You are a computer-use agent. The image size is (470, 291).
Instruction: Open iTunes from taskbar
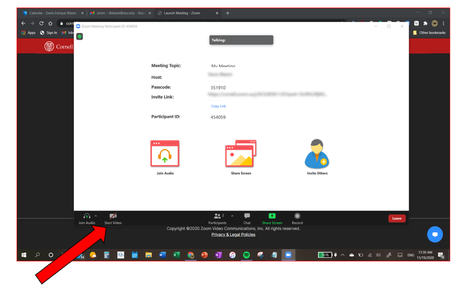point(232,255)
